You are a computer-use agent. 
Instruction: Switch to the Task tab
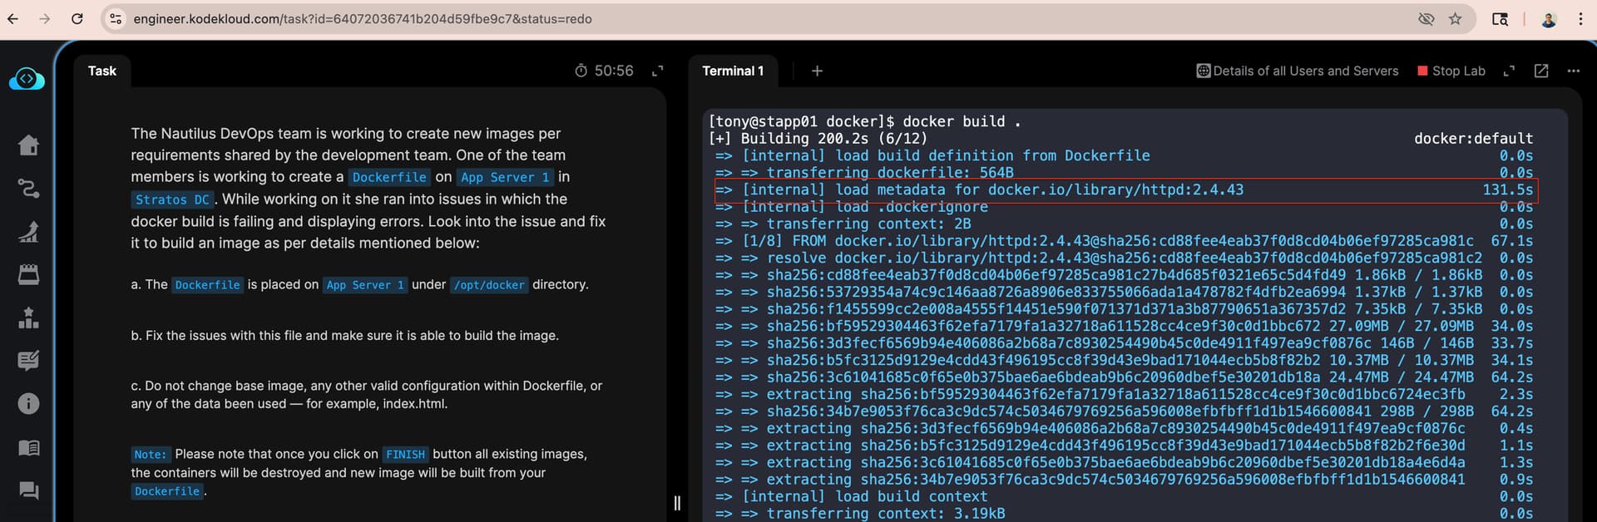click(x=102, y=71)
